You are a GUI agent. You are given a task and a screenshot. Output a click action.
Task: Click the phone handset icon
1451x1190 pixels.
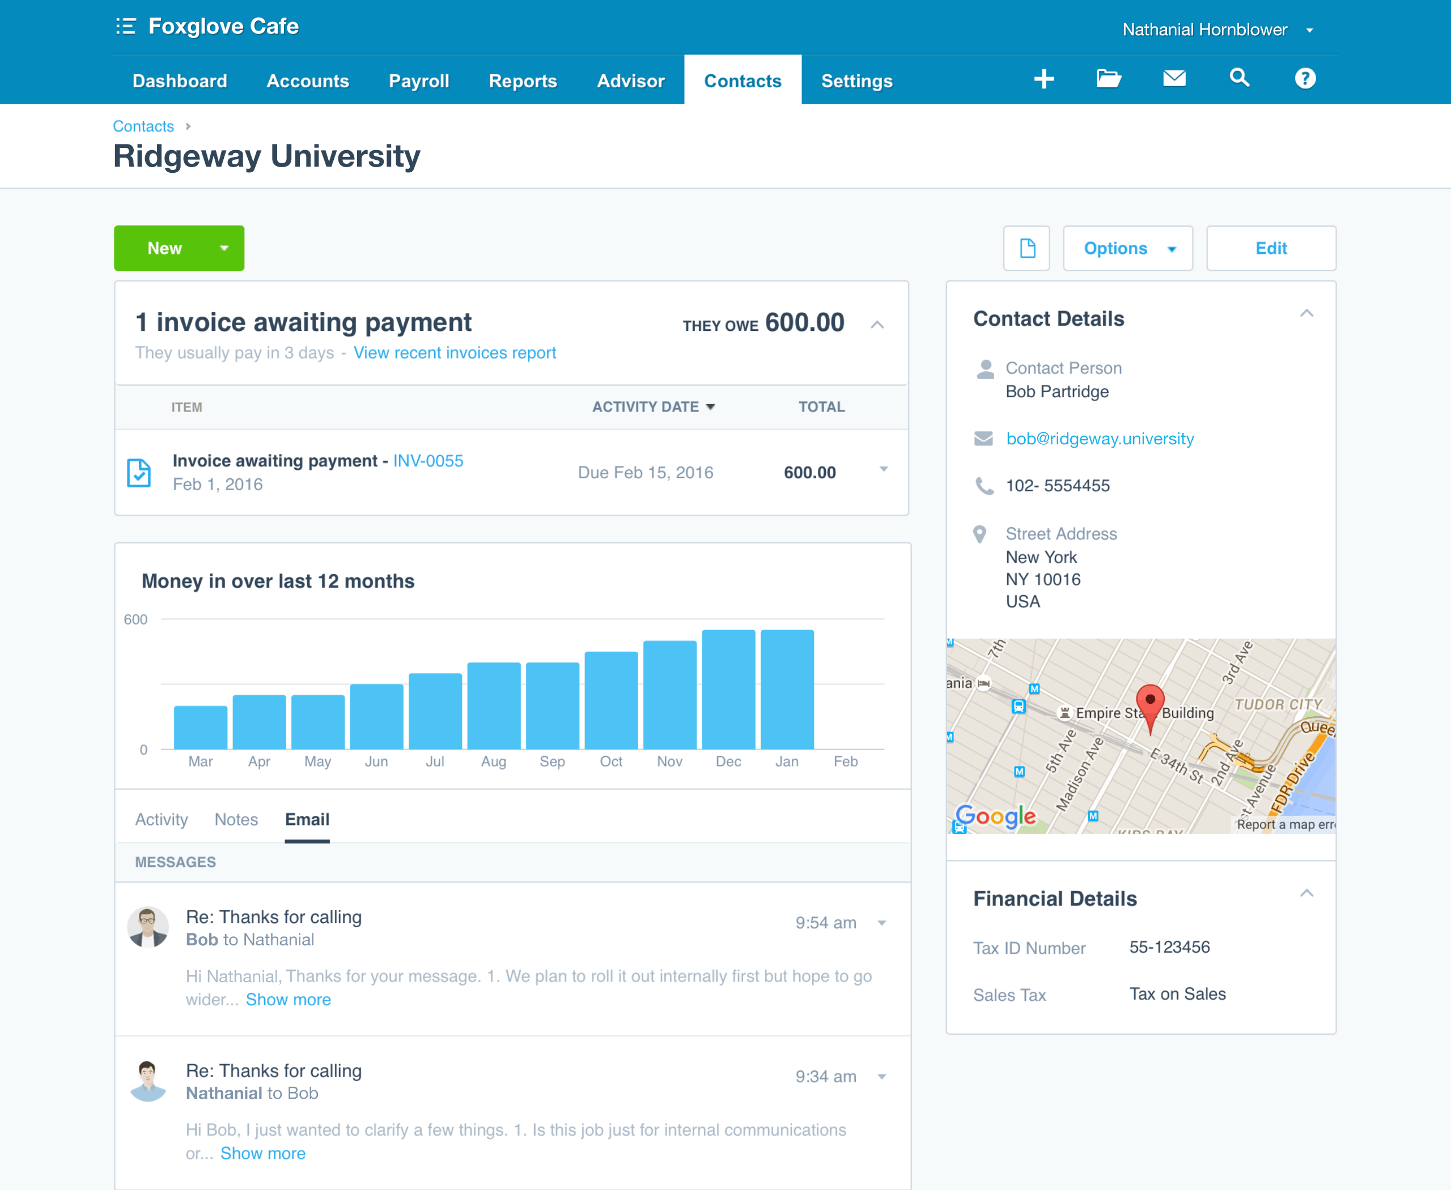(984, 486)
